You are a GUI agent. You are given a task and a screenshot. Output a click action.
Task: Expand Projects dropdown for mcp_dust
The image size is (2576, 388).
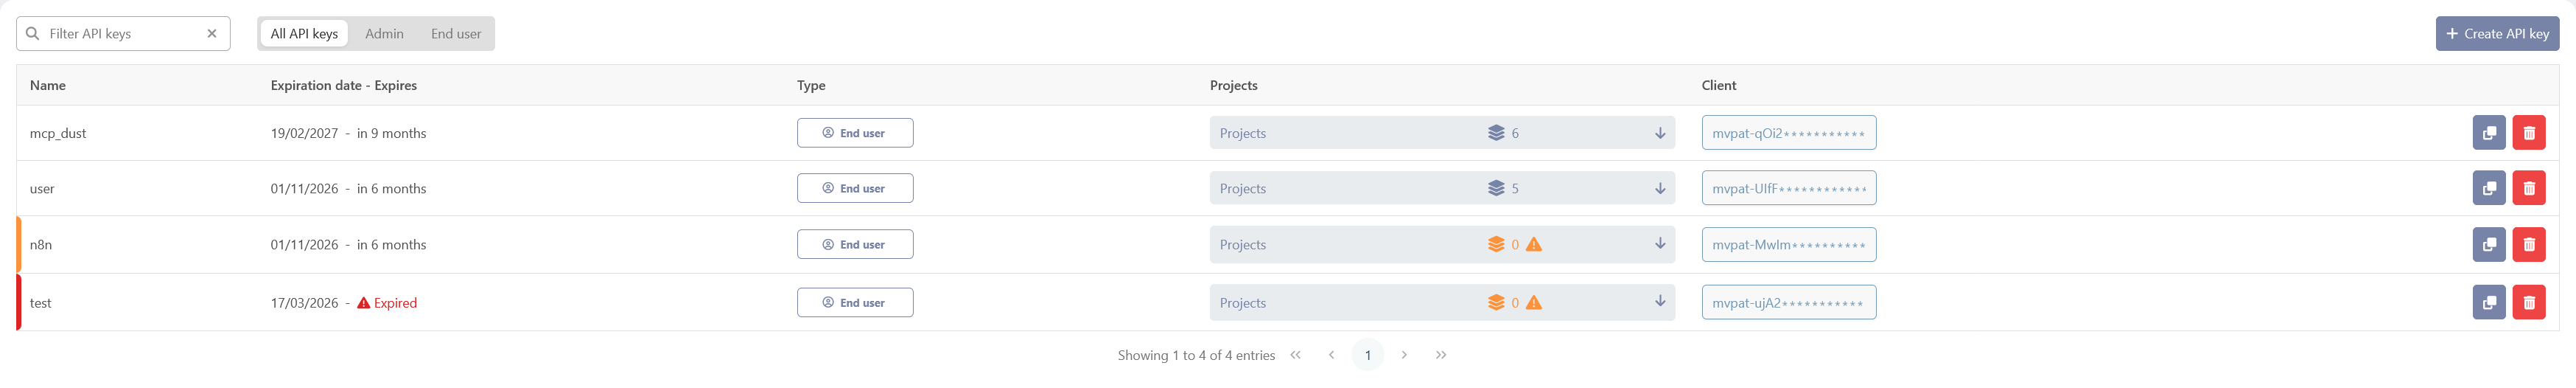tap(1660, 133)
